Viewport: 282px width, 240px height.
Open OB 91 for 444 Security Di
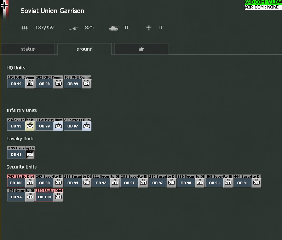243,183
